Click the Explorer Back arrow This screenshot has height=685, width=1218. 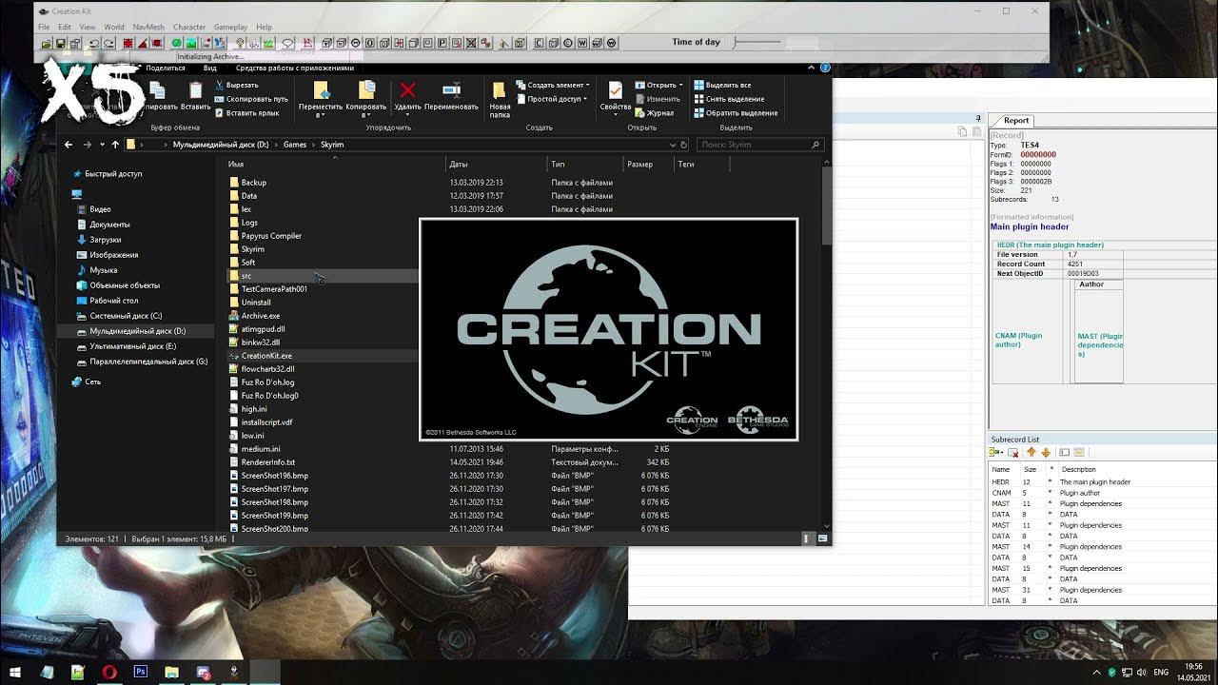click(x=69, y=145)
